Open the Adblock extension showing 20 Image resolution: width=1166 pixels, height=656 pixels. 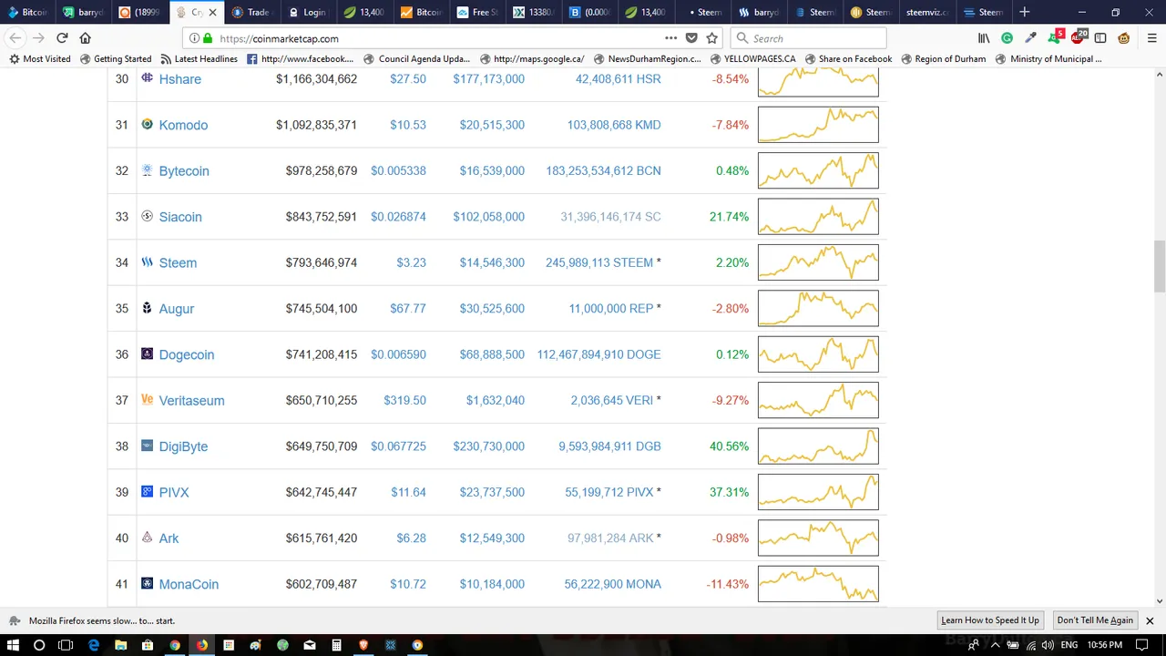tap(1079, 37)
